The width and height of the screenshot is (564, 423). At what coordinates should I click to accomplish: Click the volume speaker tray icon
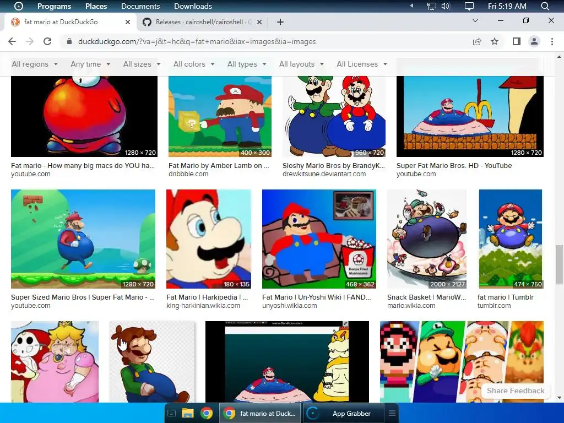pyautogui.click(x=446, y=6)
